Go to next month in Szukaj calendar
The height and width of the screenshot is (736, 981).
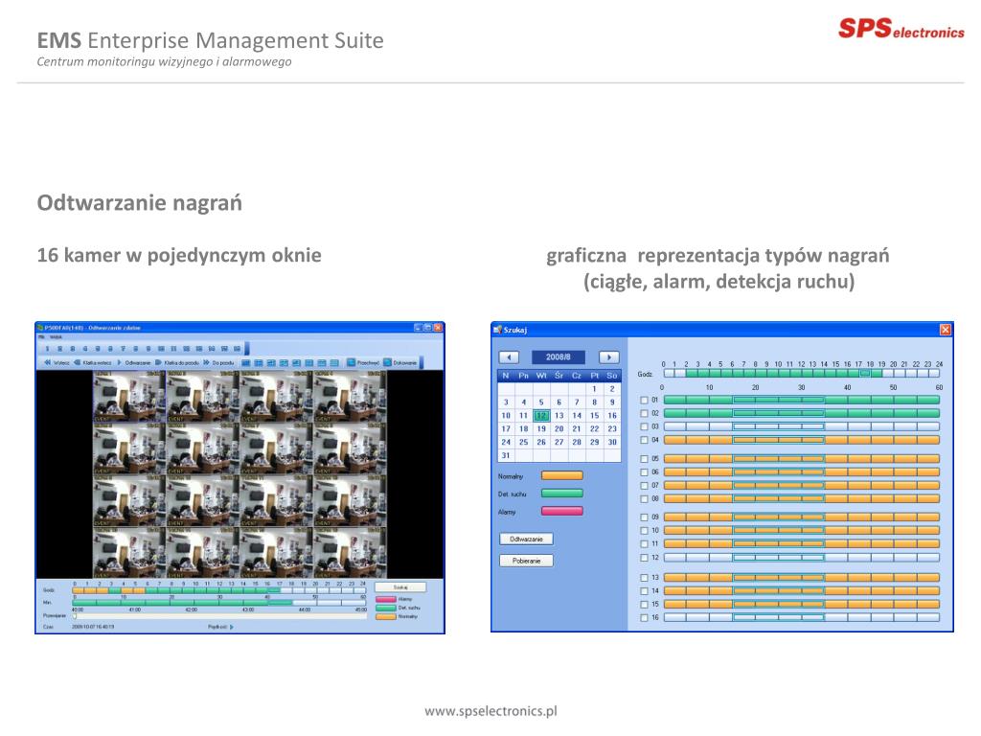608,357
